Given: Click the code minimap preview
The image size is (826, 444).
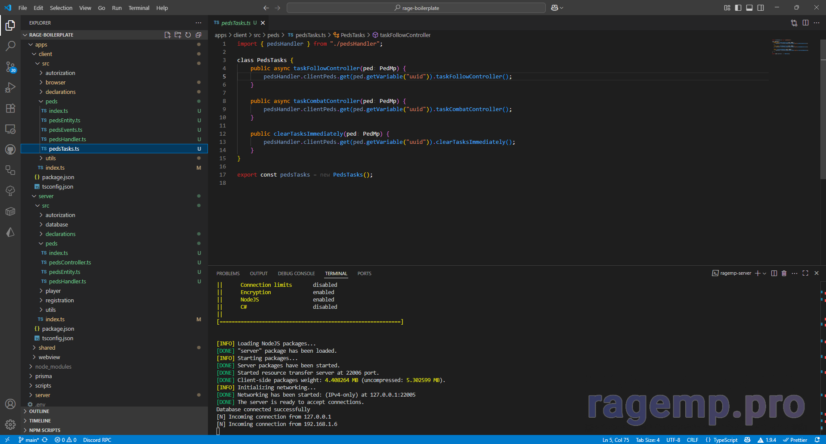Looking at the screenshot, I should [x=791, y=47].
